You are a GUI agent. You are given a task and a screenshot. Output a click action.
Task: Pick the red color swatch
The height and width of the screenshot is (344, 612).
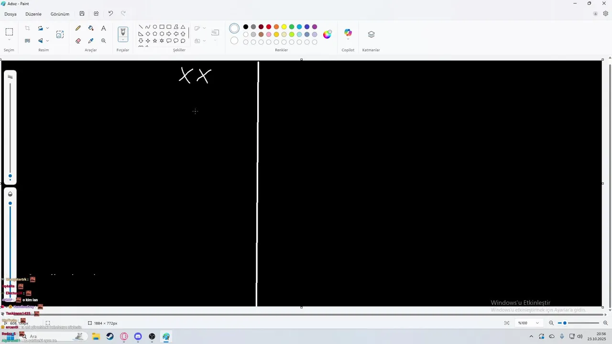pyautogui.click(x=269, y=27)
